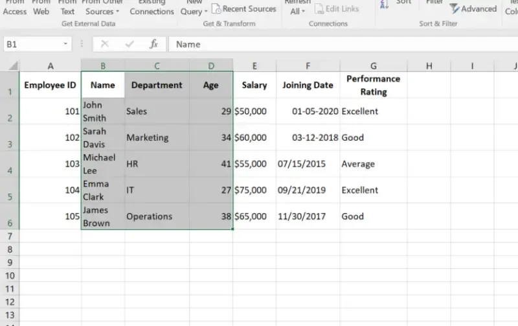This screenshot has height=326, width=518.
Task: Click the Edit Links button
Action: pyautogui.click(x=337, y=9)
